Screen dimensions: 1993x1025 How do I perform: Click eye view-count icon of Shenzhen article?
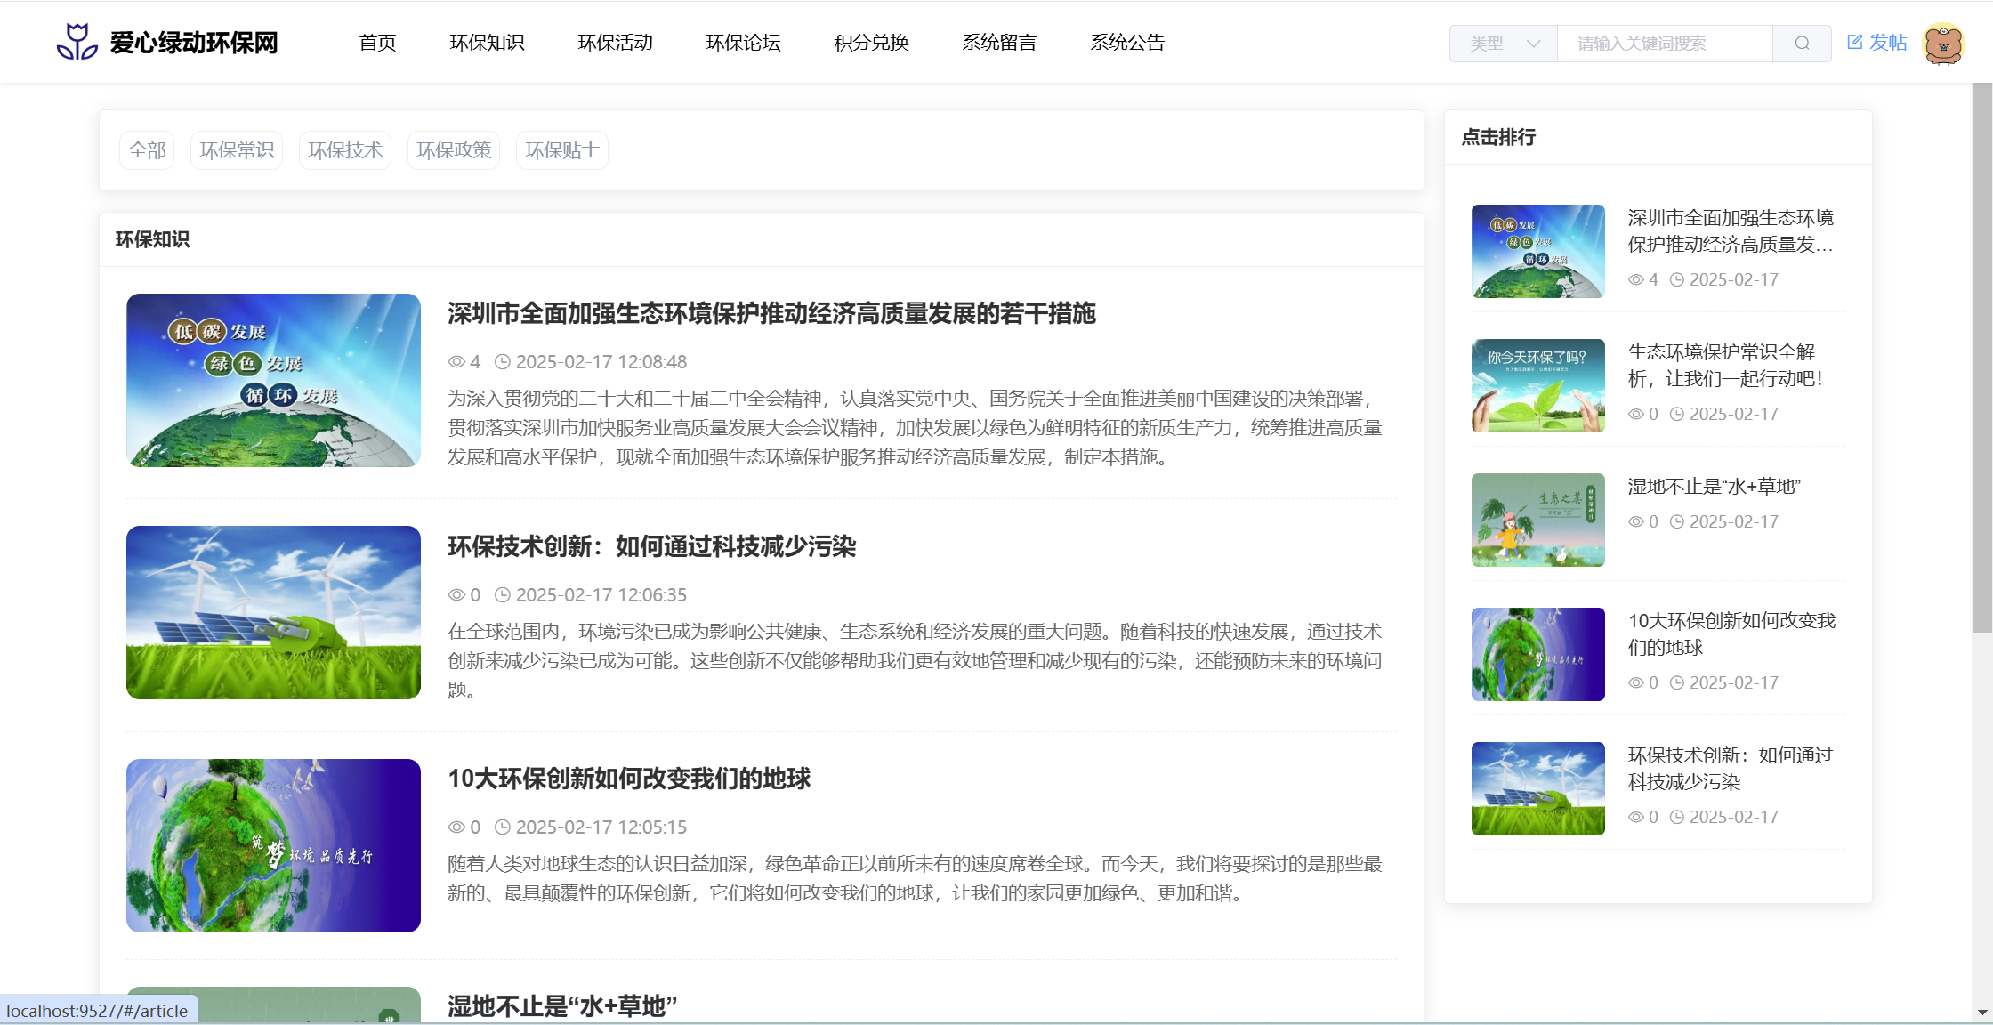tap(456, 362)
